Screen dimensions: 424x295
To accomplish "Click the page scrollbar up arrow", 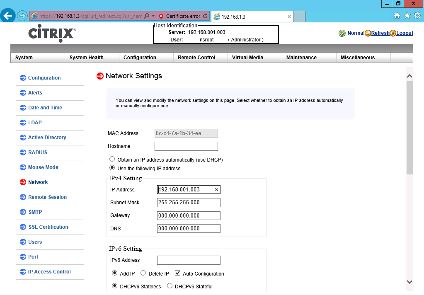I will tap(409, 76).
